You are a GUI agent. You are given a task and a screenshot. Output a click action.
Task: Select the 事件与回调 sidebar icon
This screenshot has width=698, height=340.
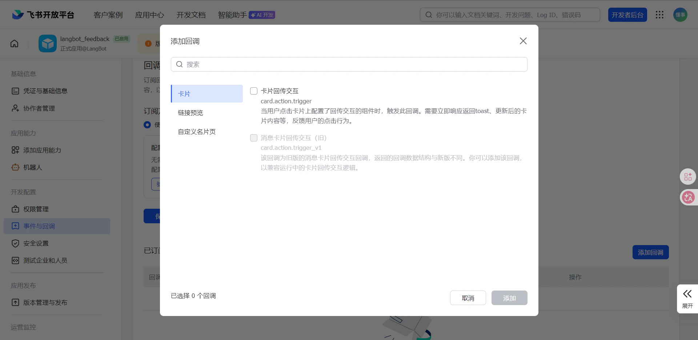pyautogui.click(x=15, y=226)
